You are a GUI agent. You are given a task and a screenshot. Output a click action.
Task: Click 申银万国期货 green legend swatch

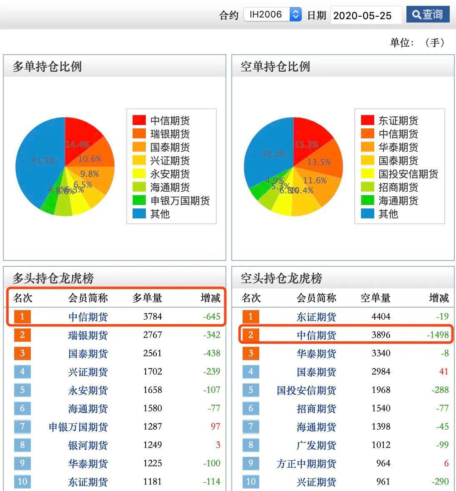coord(139,200)
